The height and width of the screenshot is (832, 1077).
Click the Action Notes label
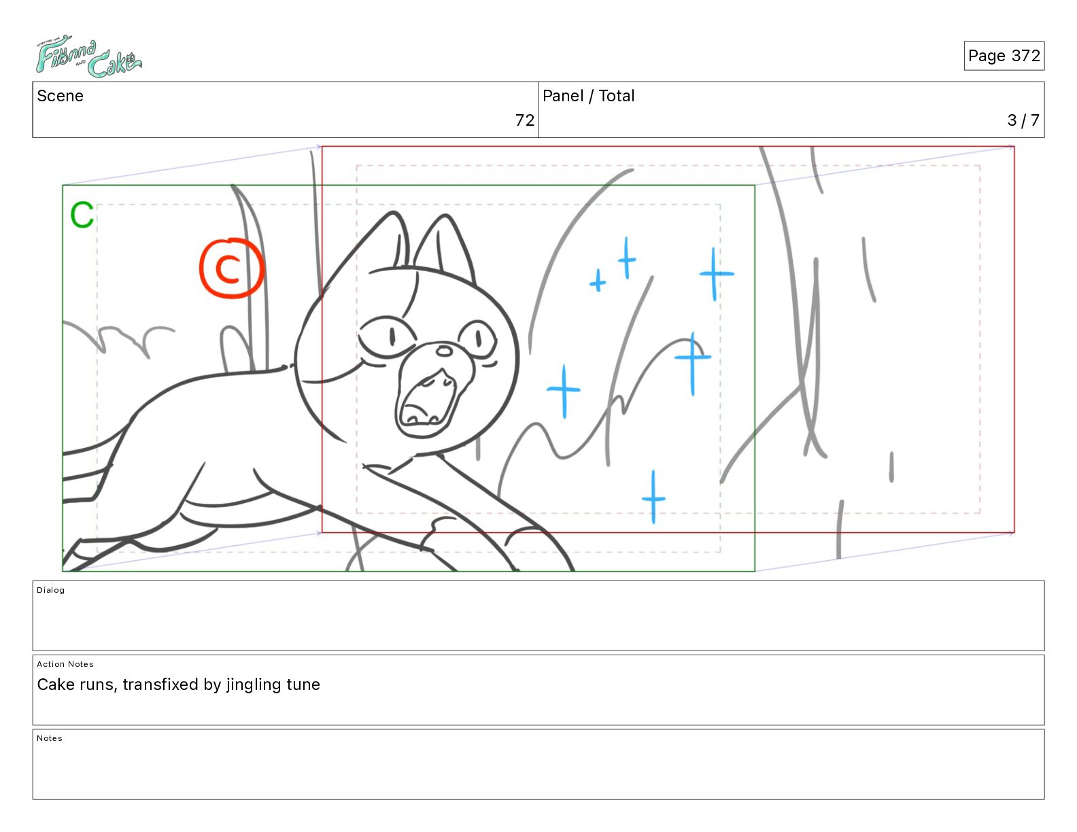click(65, 664)
